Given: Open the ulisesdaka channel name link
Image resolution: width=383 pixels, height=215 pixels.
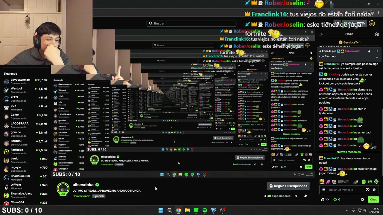Looking at the screenshot, I should (x=83, y=185).
